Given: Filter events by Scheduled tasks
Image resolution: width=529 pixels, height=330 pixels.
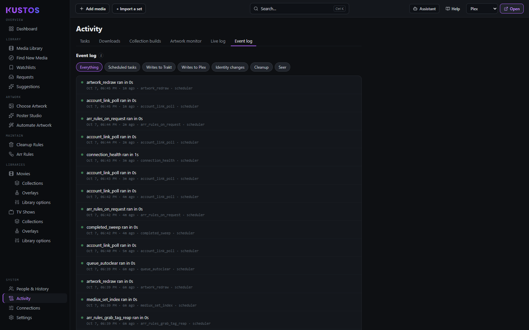Looking at the screenshot, I should tap(122, 67).
